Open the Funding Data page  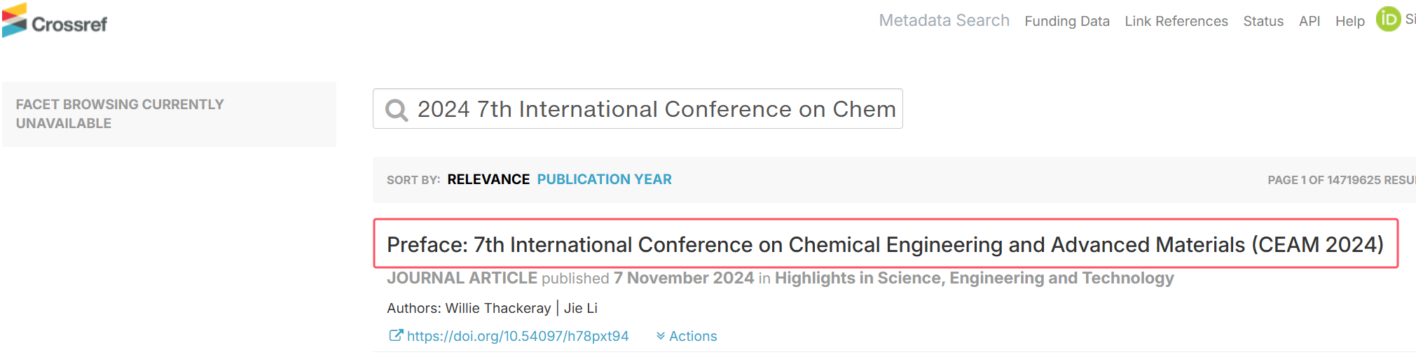pyautogui.click(x=1067, y=22)
